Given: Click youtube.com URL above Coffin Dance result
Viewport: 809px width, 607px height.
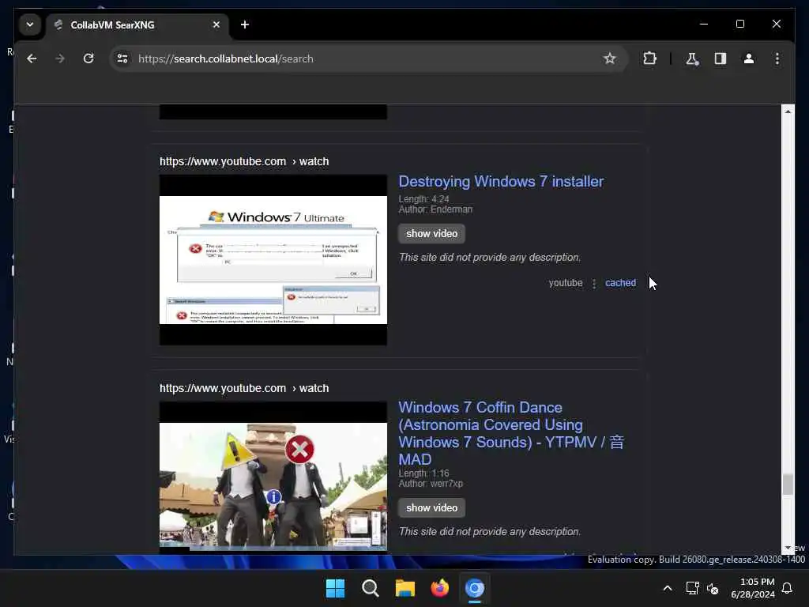Looking at the screenshot, I should 244,388.
